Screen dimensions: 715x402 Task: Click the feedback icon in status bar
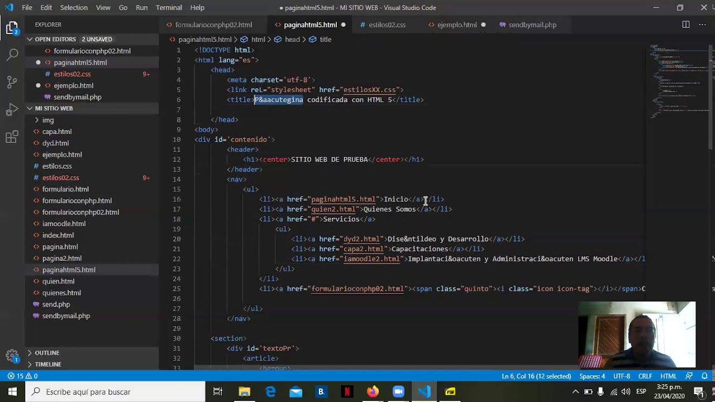pyautogui.click(x=689, y=376)
